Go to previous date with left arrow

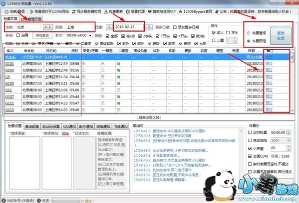click(109, 27)
